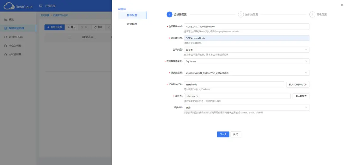Close the configuration drawer with X
347x165 pixels.
342,5
